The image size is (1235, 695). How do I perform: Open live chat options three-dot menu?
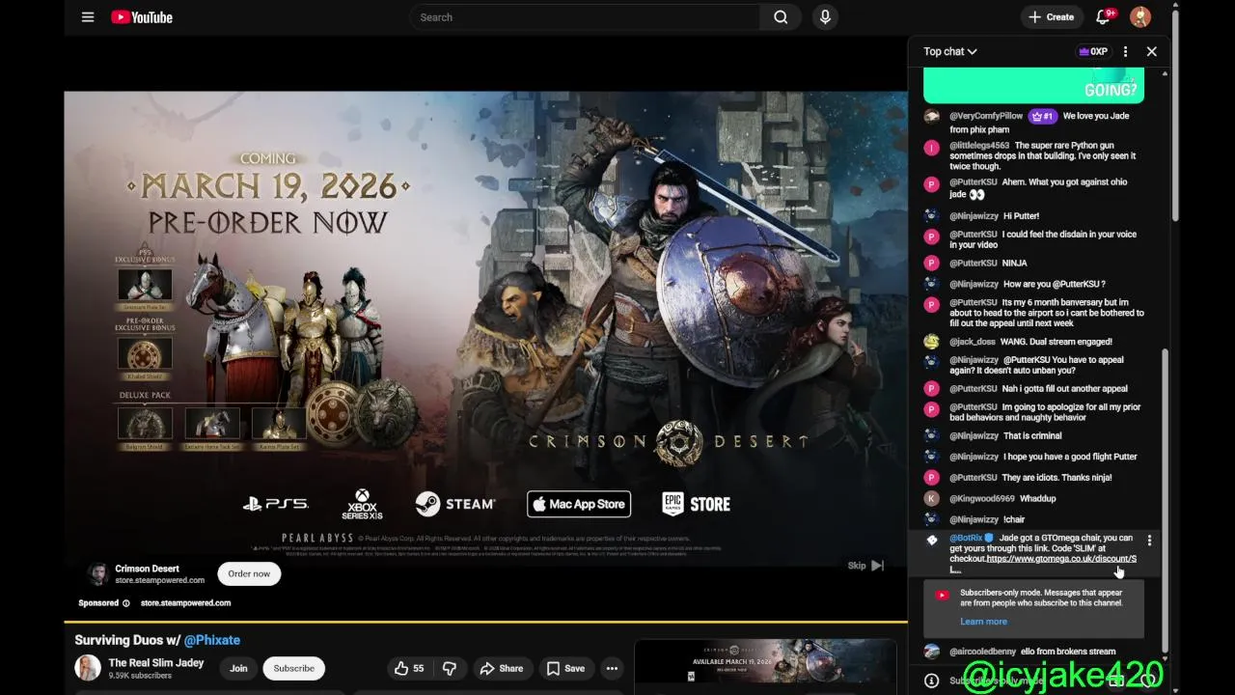pyautogui.click(x=1125, y=51)
